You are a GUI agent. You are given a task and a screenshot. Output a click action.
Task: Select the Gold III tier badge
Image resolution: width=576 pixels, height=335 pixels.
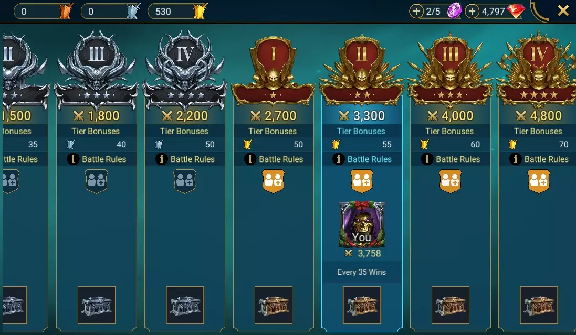pos(451,70)
